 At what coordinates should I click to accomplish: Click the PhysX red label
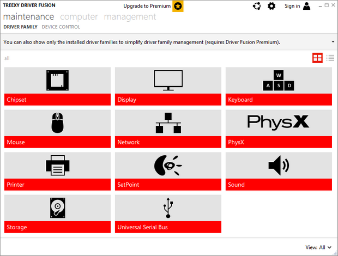(279, 142)
